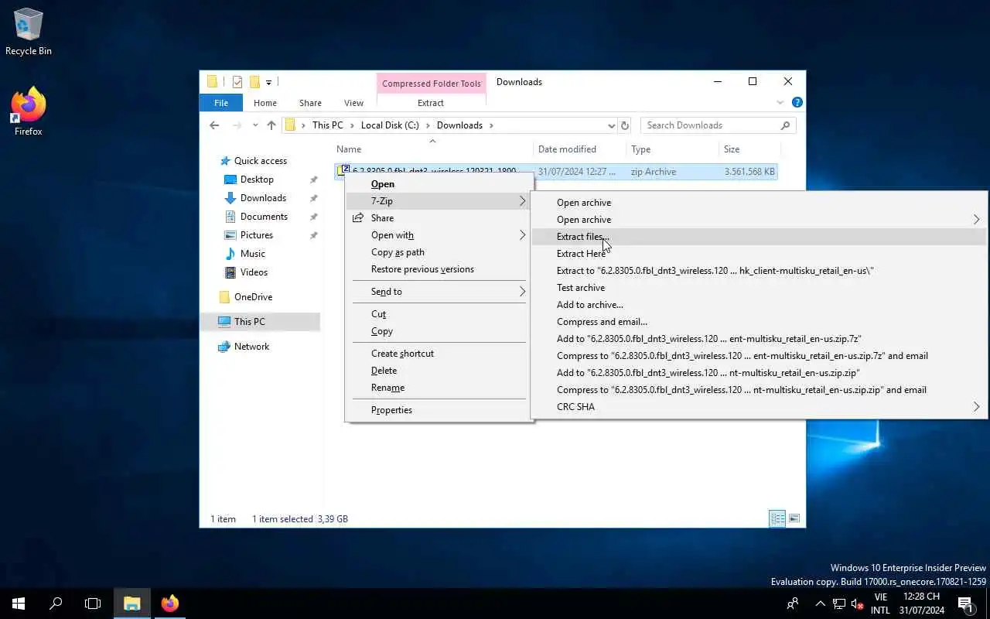Viewport: 990px width, 619px height.
Task: Click Up one level arrow
Action: 271,125
